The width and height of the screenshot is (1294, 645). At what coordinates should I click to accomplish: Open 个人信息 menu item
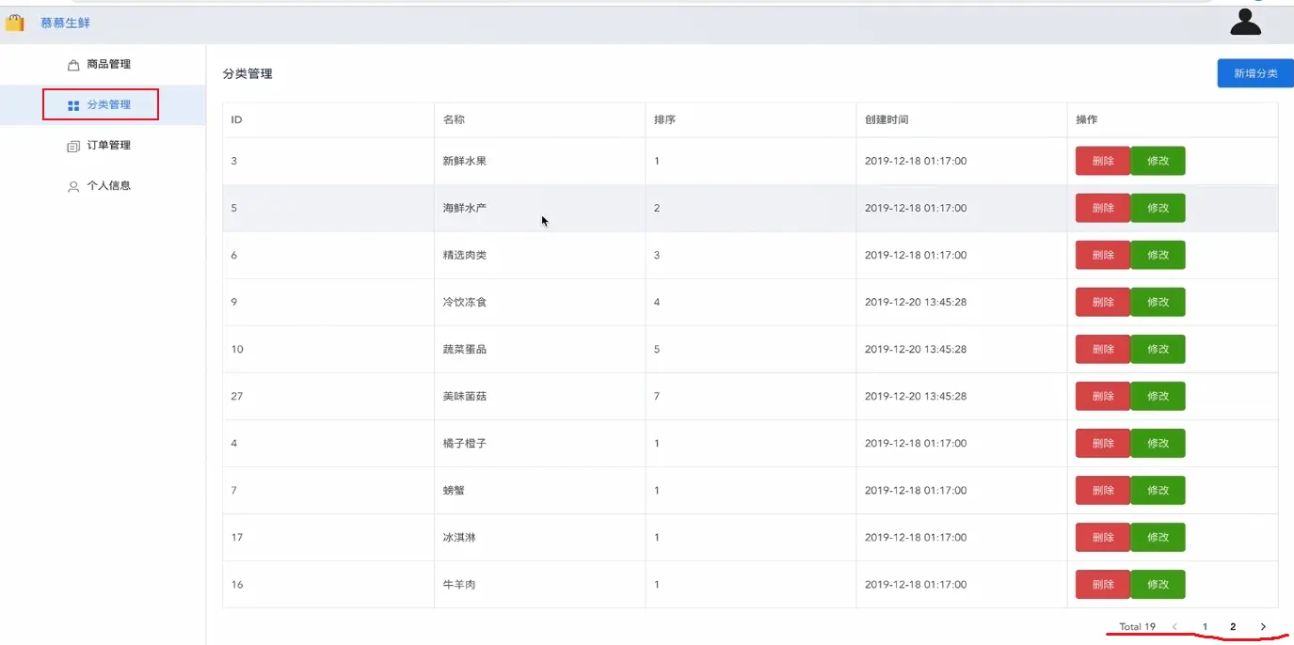pyautogui.click(x=108, y=186)
